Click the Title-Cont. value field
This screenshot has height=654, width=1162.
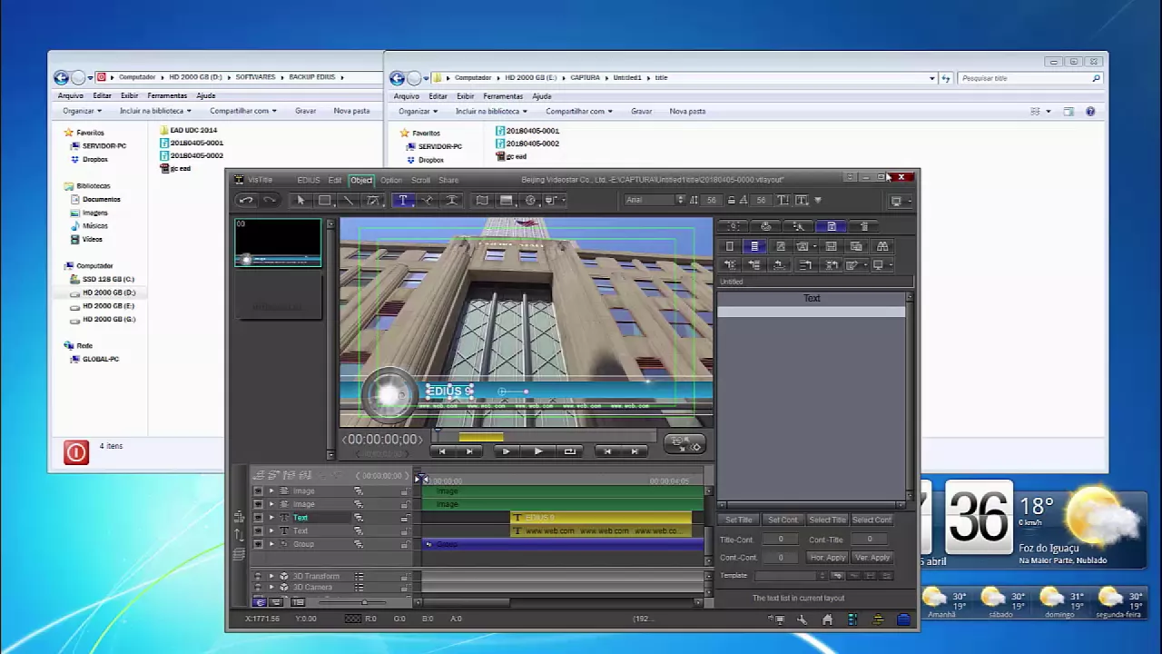coord(781,540)
